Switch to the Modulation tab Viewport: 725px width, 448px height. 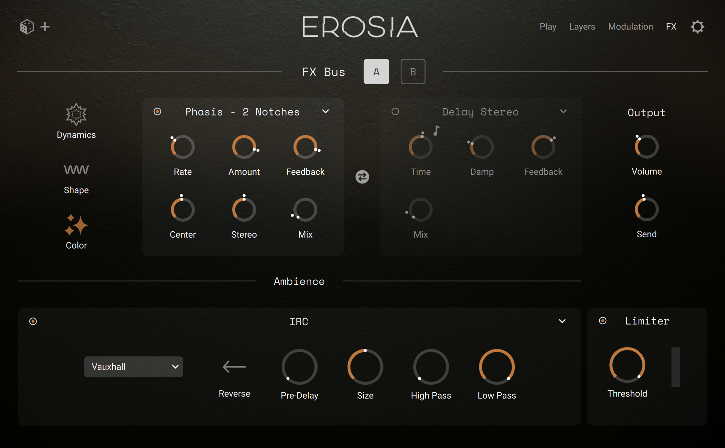coord(630,27)
